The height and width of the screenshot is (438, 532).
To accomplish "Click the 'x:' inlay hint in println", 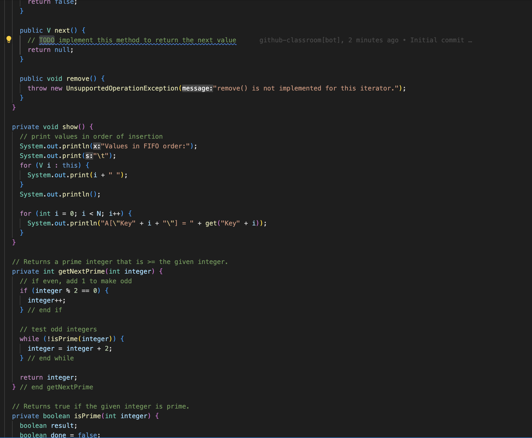I will [97, 146].
